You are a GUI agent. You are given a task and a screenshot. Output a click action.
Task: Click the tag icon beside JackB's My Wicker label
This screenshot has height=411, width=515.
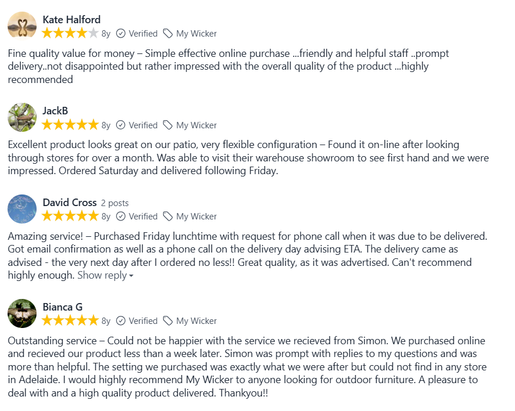click(x=168, y=125)
